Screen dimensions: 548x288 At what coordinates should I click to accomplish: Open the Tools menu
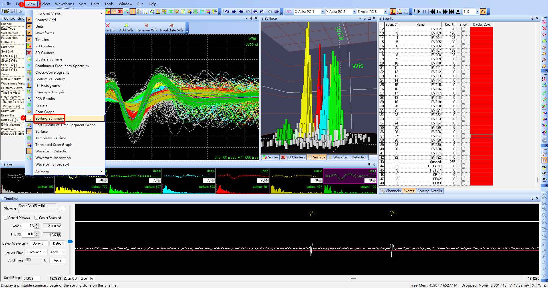coord(109,4)
